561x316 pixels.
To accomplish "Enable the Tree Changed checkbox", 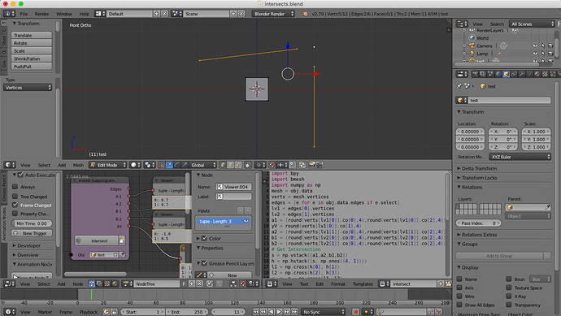I will tap(15, 197).
